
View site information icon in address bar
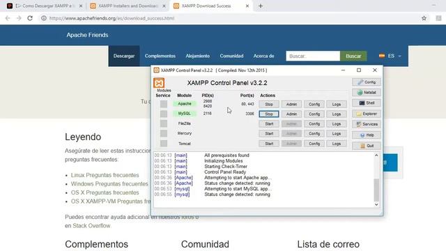point(43,18)
